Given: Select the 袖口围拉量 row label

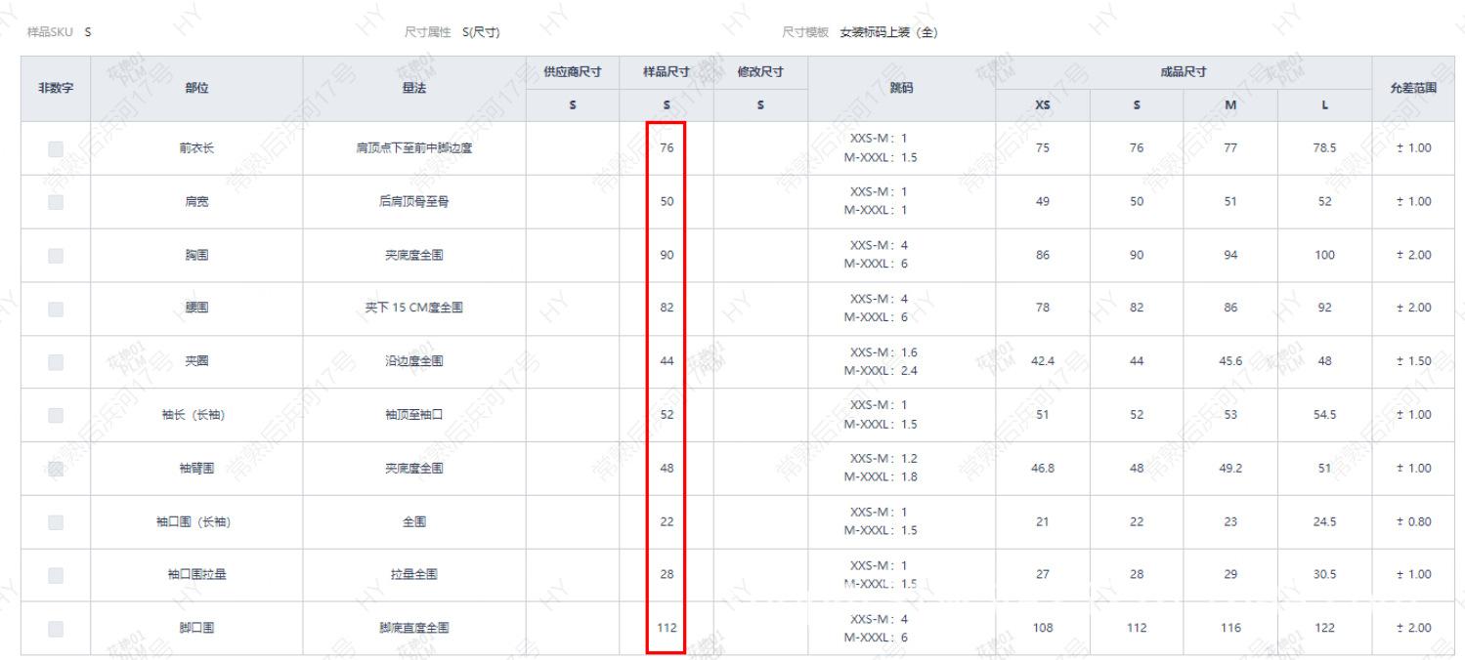Looking at the screenshot, I should pyautogui.click(x=196, y=574).
